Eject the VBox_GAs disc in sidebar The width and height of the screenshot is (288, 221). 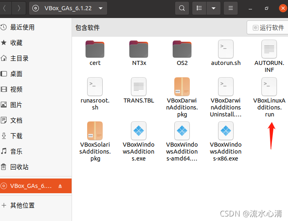click(60, 186)
